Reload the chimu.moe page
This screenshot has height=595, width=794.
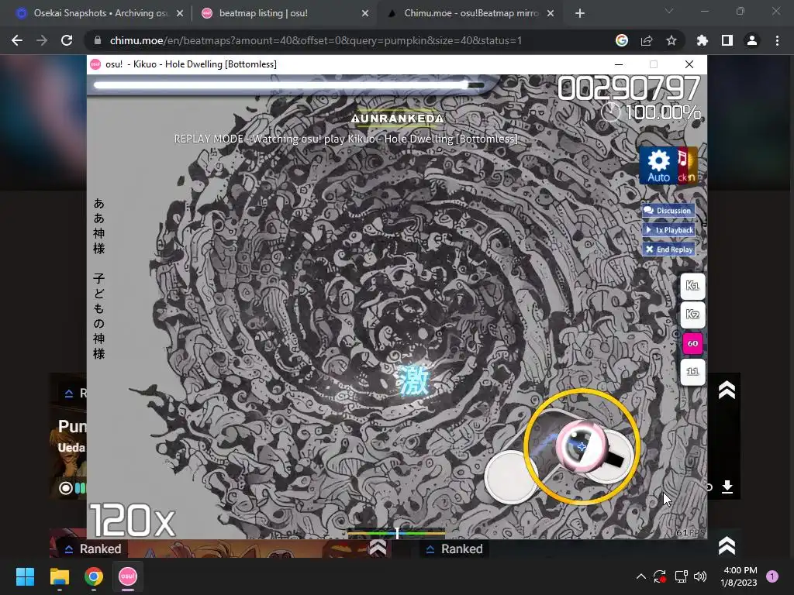point(67,40)
